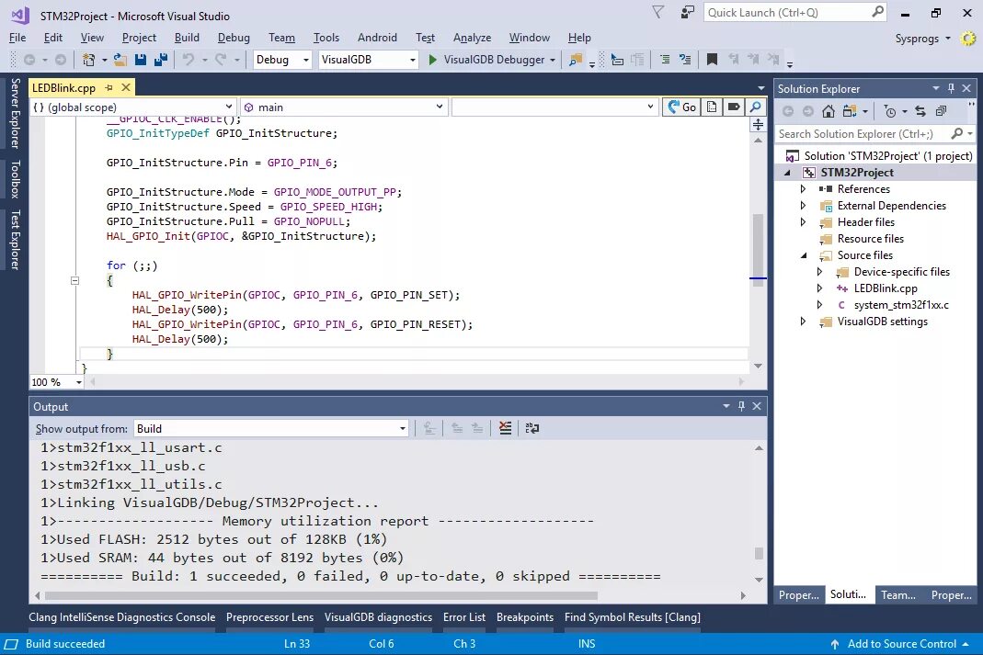Open the Server Explorer side tab
The image size is (983, 655).
[x=15, y=113]
